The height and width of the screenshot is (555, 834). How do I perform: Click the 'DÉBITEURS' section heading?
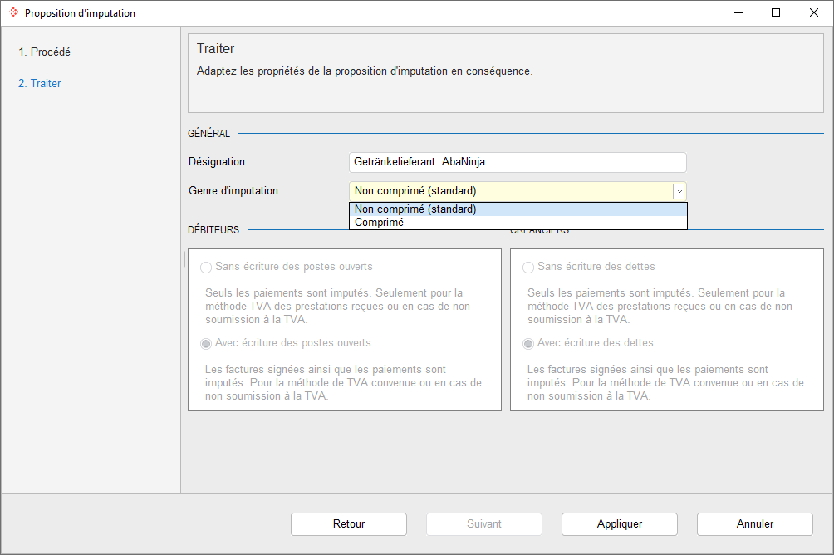[213, 230]
